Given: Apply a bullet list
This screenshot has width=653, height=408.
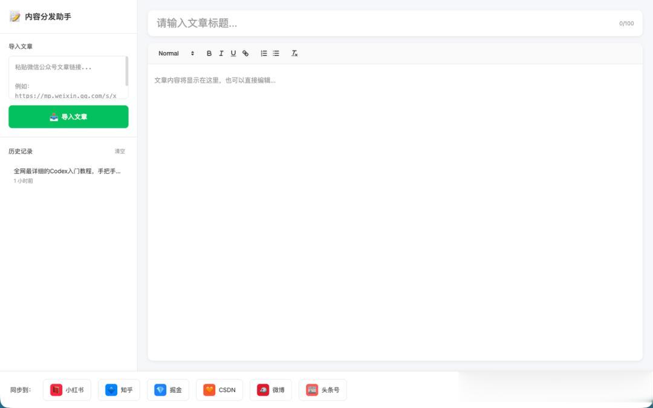Looking at the screenshot, I should (276, 53).
